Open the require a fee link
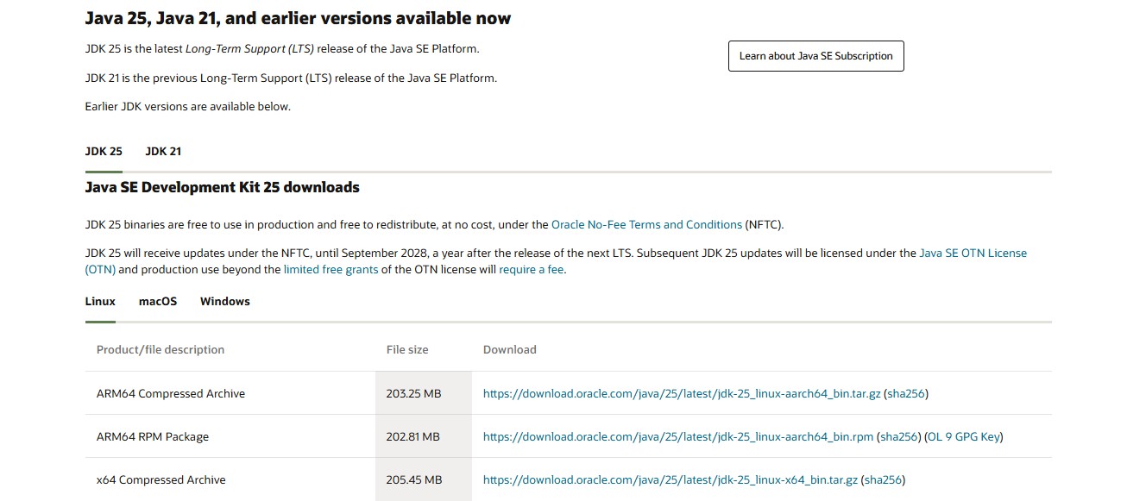1127x501 pixels. [531, 270]
